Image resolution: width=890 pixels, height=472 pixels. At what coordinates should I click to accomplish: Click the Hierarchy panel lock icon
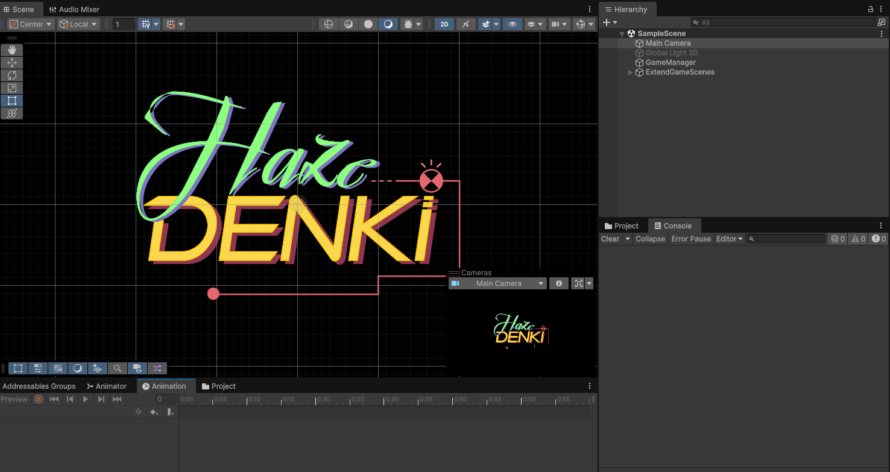[x=870, y=10]
